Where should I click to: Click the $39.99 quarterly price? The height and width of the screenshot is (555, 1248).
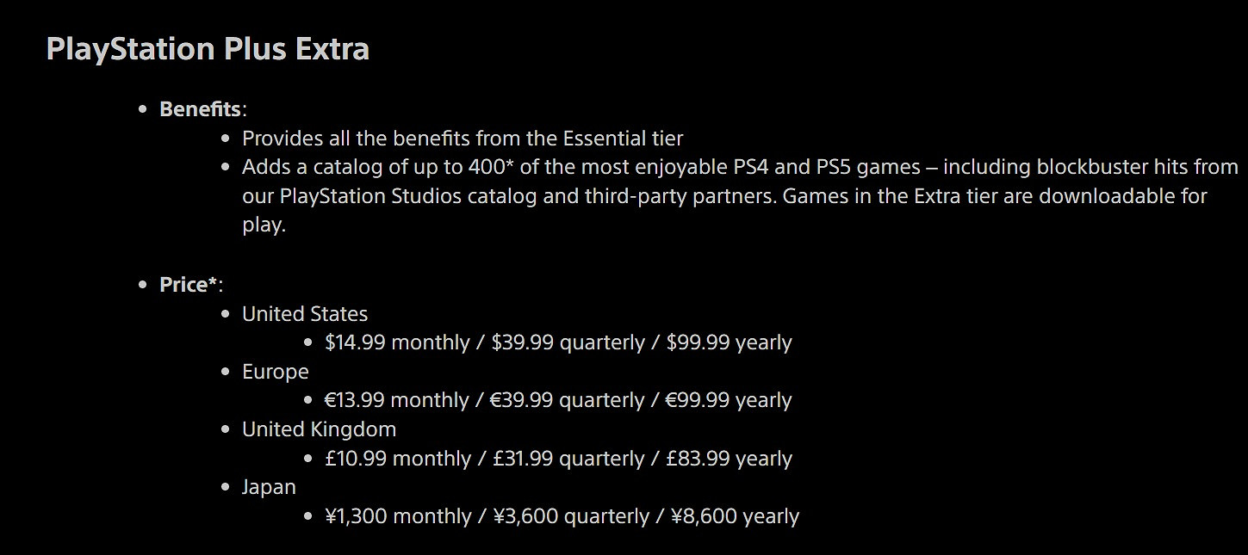[568, 342]
